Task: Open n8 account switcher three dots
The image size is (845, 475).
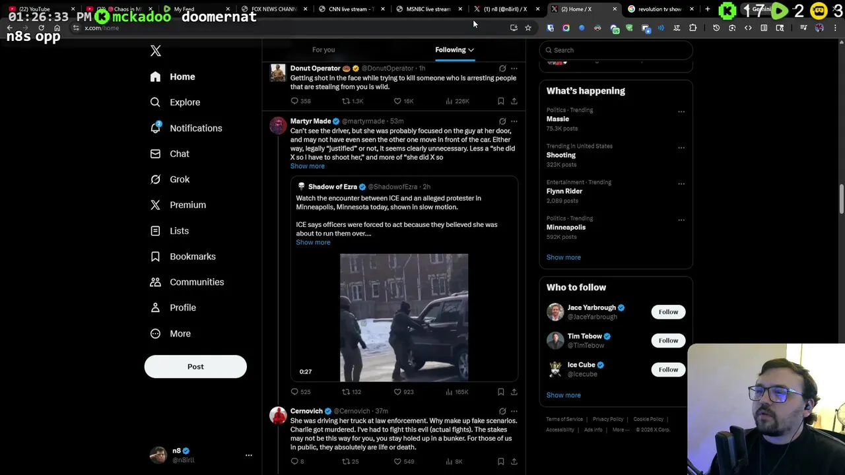Action: (x=249, y=455)
